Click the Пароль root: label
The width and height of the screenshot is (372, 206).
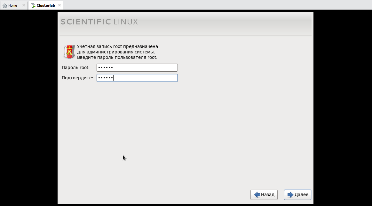(x=76, y=67)
